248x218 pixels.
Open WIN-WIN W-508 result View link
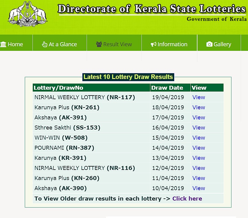[x=198, y=138]
